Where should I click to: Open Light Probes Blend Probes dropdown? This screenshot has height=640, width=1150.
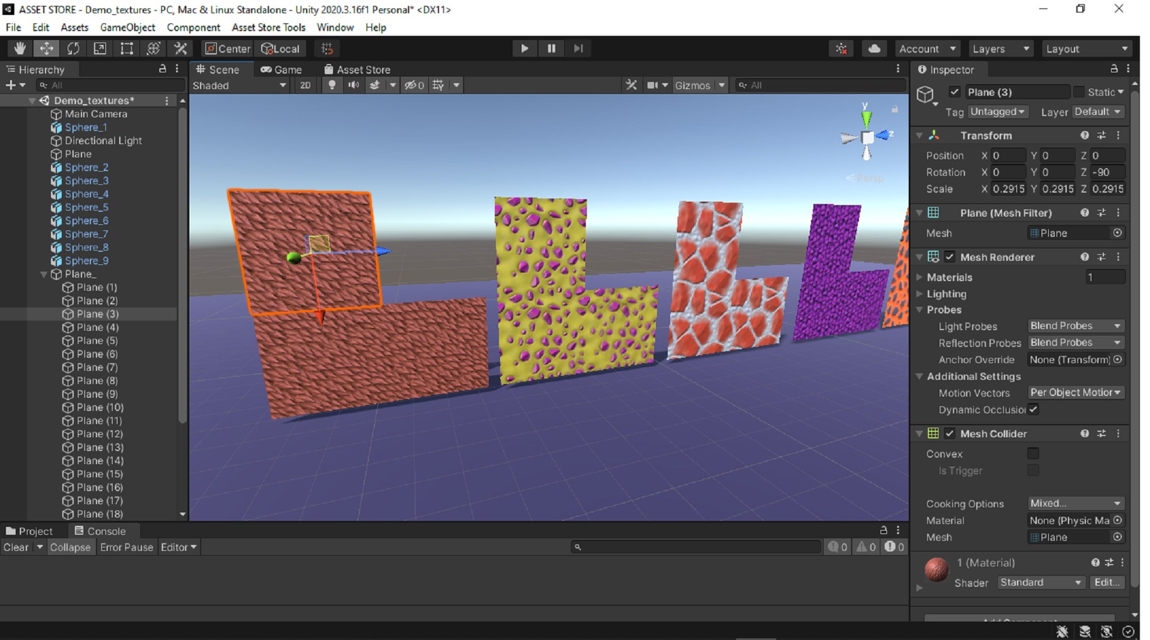[x=1075, y=326]
